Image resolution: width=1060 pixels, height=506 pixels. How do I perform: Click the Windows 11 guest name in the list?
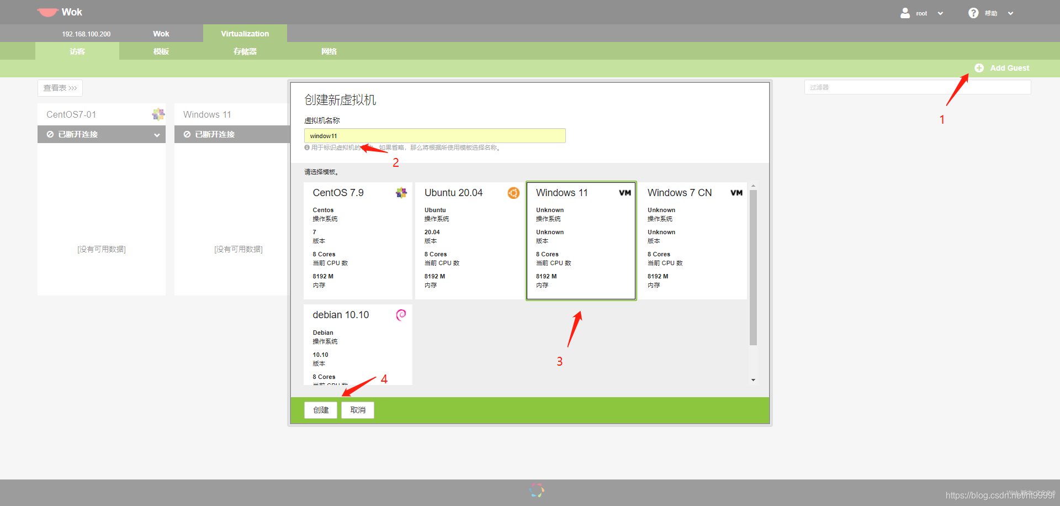coord(207,114)
